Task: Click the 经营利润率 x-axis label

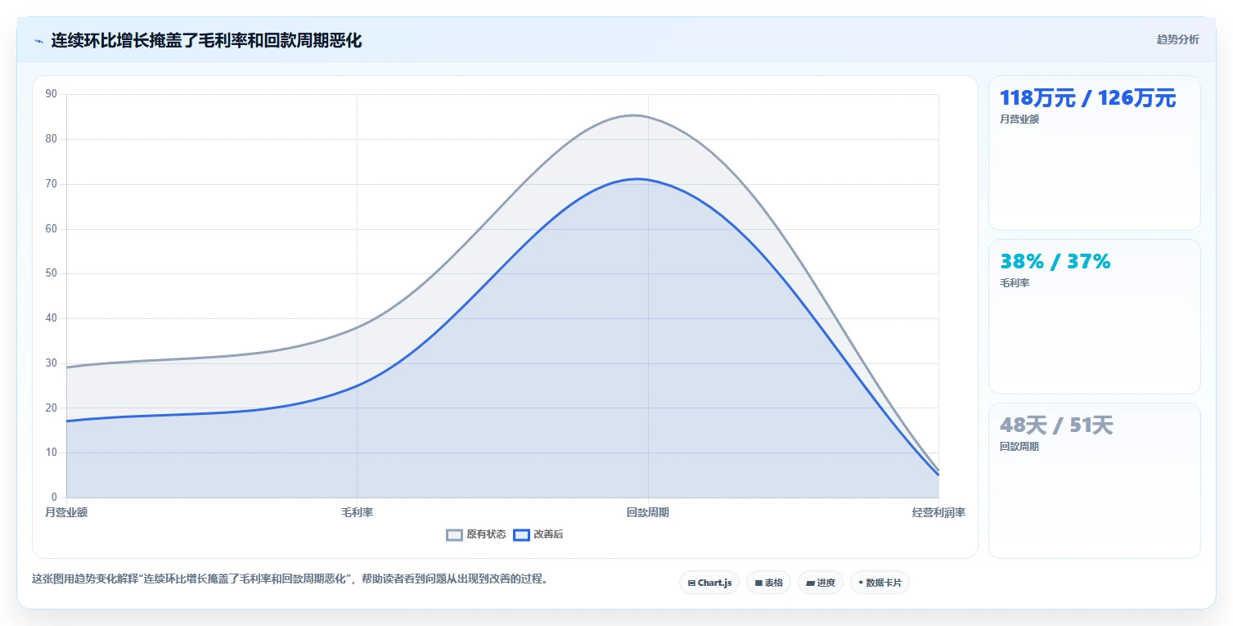Action: point(938,512)
